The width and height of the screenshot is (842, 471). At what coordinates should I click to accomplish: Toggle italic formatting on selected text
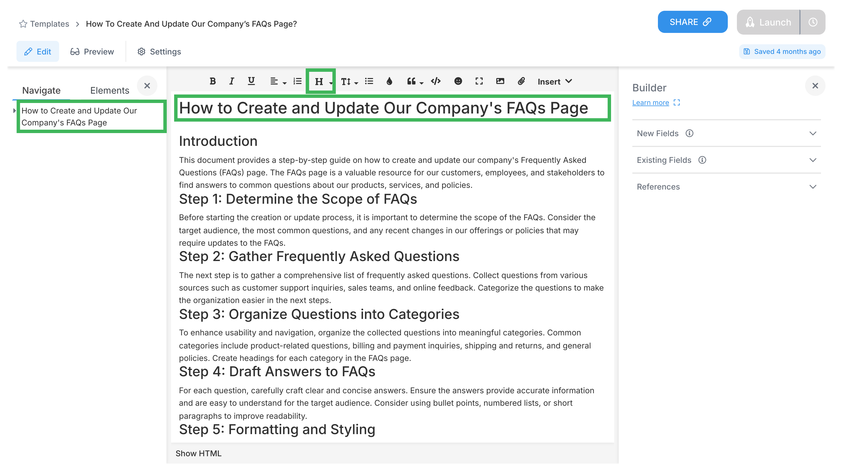tap(231, 81)
